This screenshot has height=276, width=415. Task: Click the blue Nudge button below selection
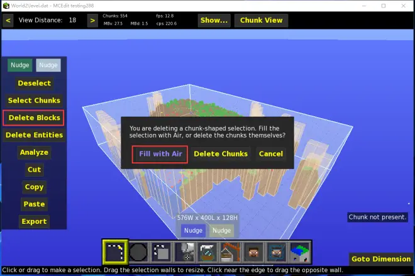193,231
